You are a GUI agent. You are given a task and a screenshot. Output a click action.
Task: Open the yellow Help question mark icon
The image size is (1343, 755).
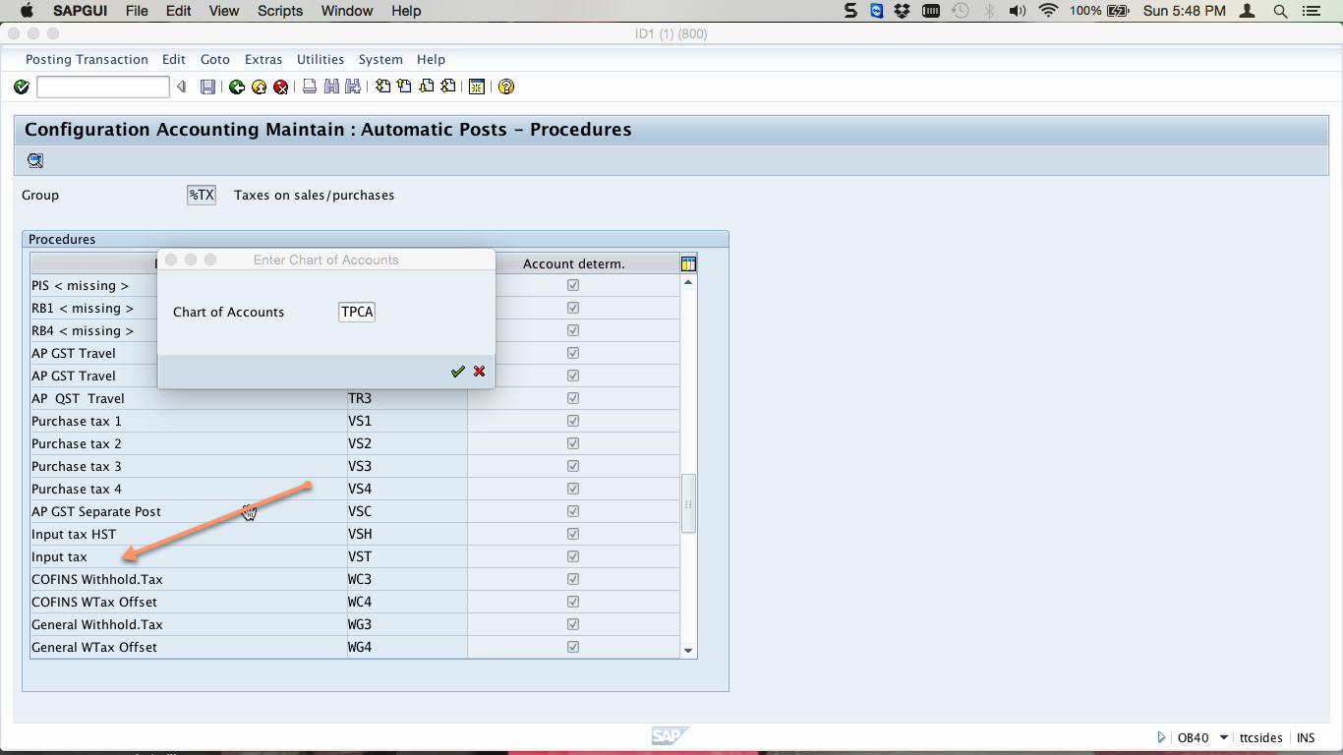tap(506, 87)
